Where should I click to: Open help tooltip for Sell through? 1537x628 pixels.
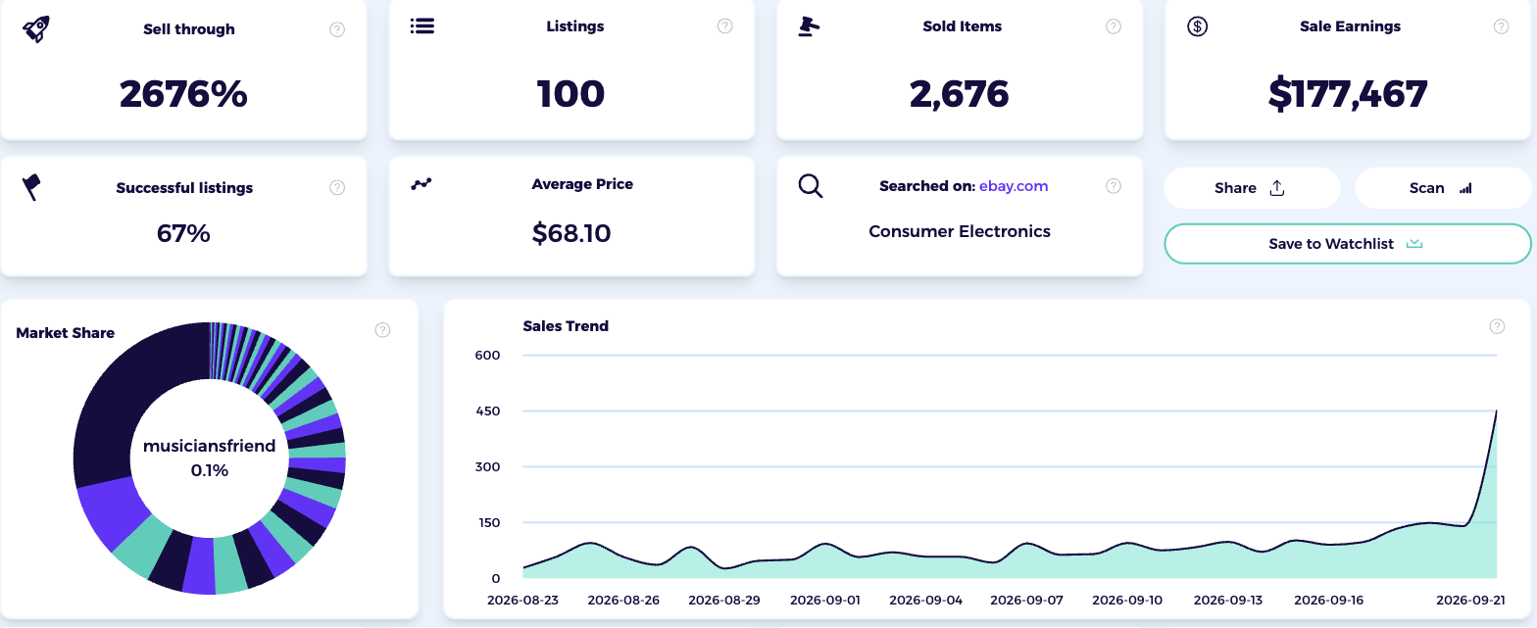(337, 29)
